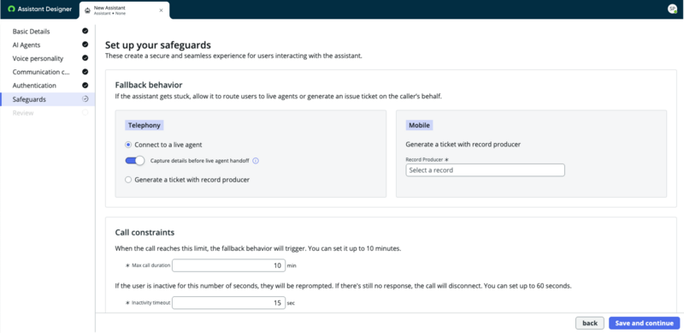Click the Mobile Generate a ticket text

click(463, 144)
